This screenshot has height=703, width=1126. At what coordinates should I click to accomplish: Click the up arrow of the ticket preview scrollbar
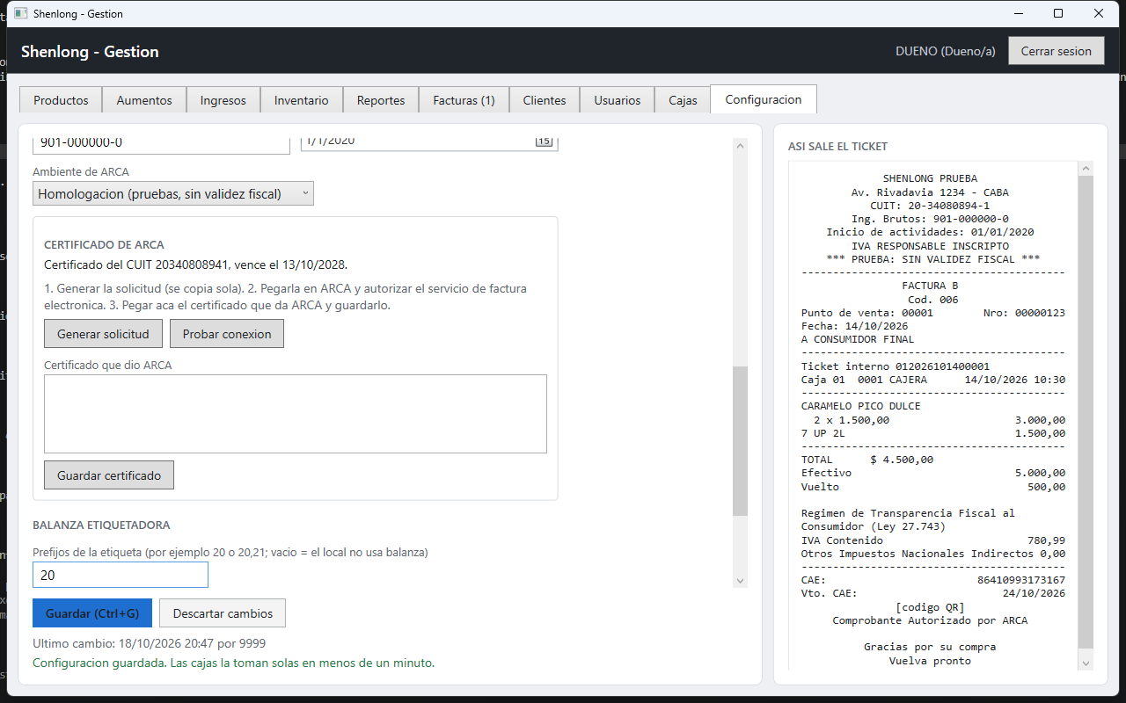1086,168
